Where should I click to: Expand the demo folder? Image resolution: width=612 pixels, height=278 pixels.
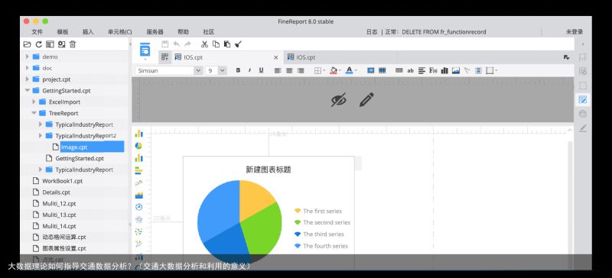(x=28, y=57)
